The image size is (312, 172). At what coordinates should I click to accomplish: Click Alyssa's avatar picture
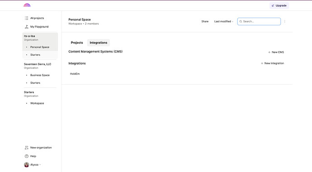tap(27, 165)
